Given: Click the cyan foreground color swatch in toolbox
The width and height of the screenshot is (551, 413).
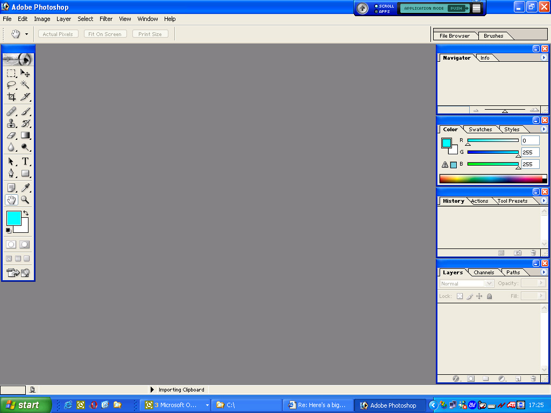Looking at the screenshot, I should 13,218.
